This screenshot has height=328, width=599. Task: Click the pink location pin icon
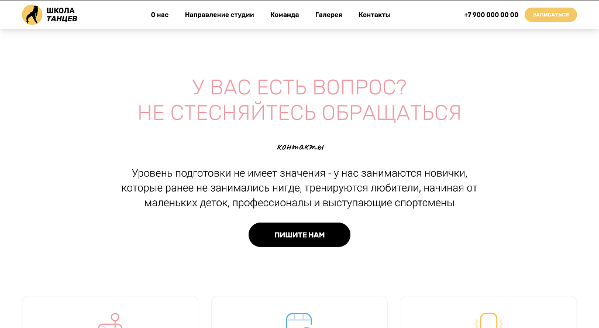pos(111,320)
